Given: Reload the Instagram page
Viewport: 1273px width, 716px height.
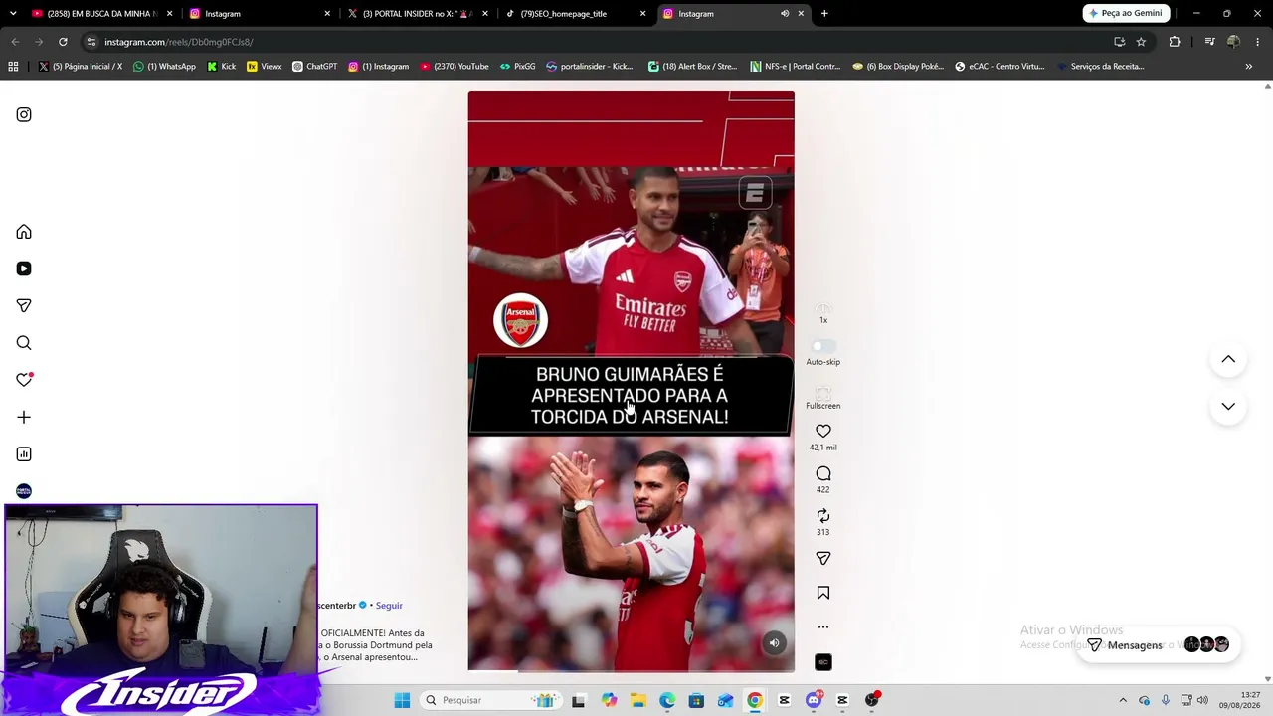Looking at the screenshot, I should (x=63, y=42).
